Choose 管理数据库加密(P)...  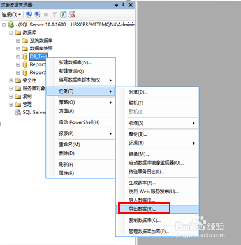(157, 232)
